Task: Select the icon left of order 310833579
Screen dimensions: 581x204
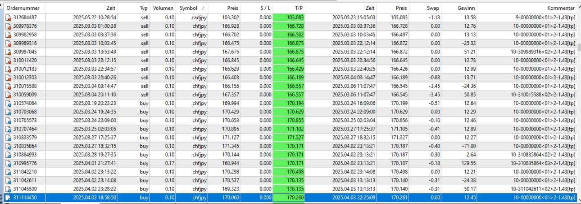Action: (x=8, y=137)
